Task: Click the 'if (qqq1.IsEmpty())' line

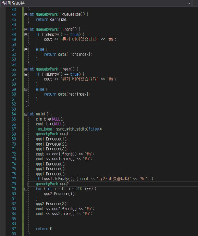Action: [x=95, y=179]
